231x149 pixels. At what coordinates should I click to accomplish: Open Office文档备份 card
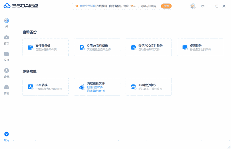pyautogui.click(x=97, y=47)
